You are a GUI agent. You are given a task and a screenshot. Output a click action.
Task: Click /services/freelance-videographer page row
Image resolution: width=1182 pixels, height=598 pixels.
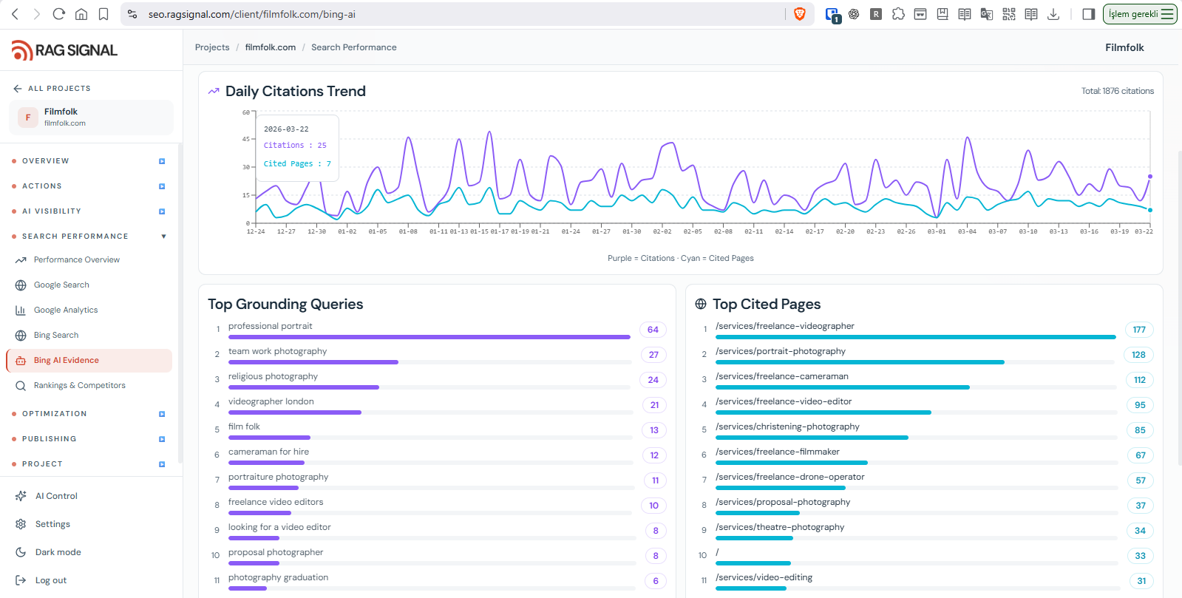925,330
